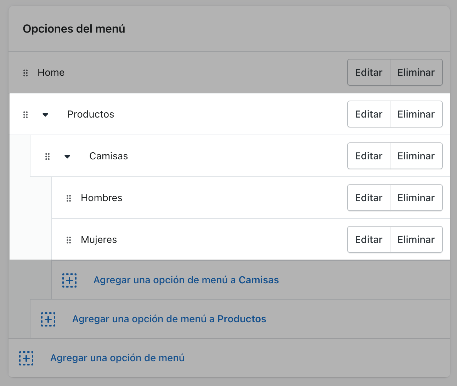The width and height of the screenshot is (457, 386).
Task: Click the drag handle beside Camisas
Action: 47,157
